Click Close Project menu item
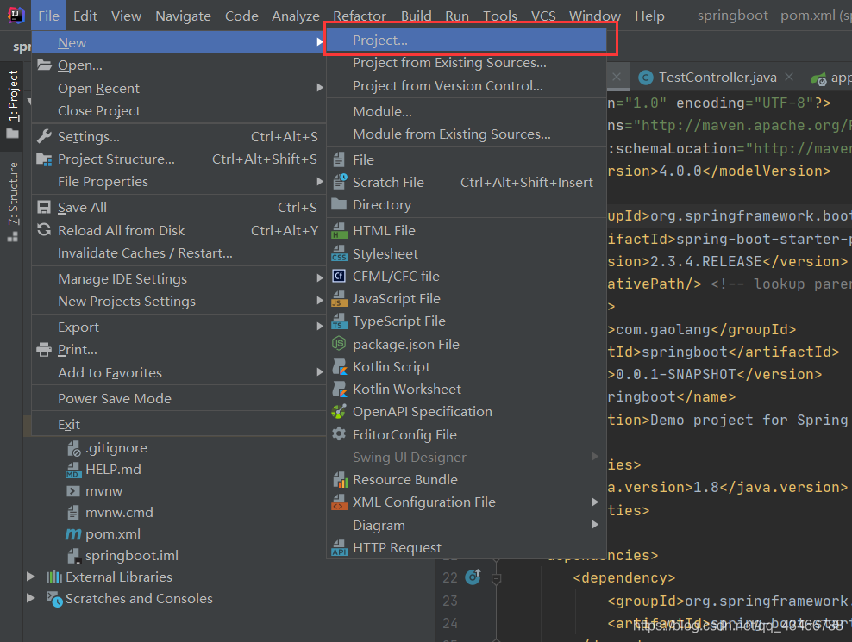Viewport: 852px width, 642px height. [x=179, y=111]
